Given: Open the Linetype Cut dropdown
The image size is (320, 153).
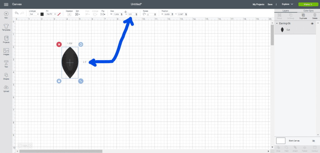Looking at the screenshot, I should 34,14.
